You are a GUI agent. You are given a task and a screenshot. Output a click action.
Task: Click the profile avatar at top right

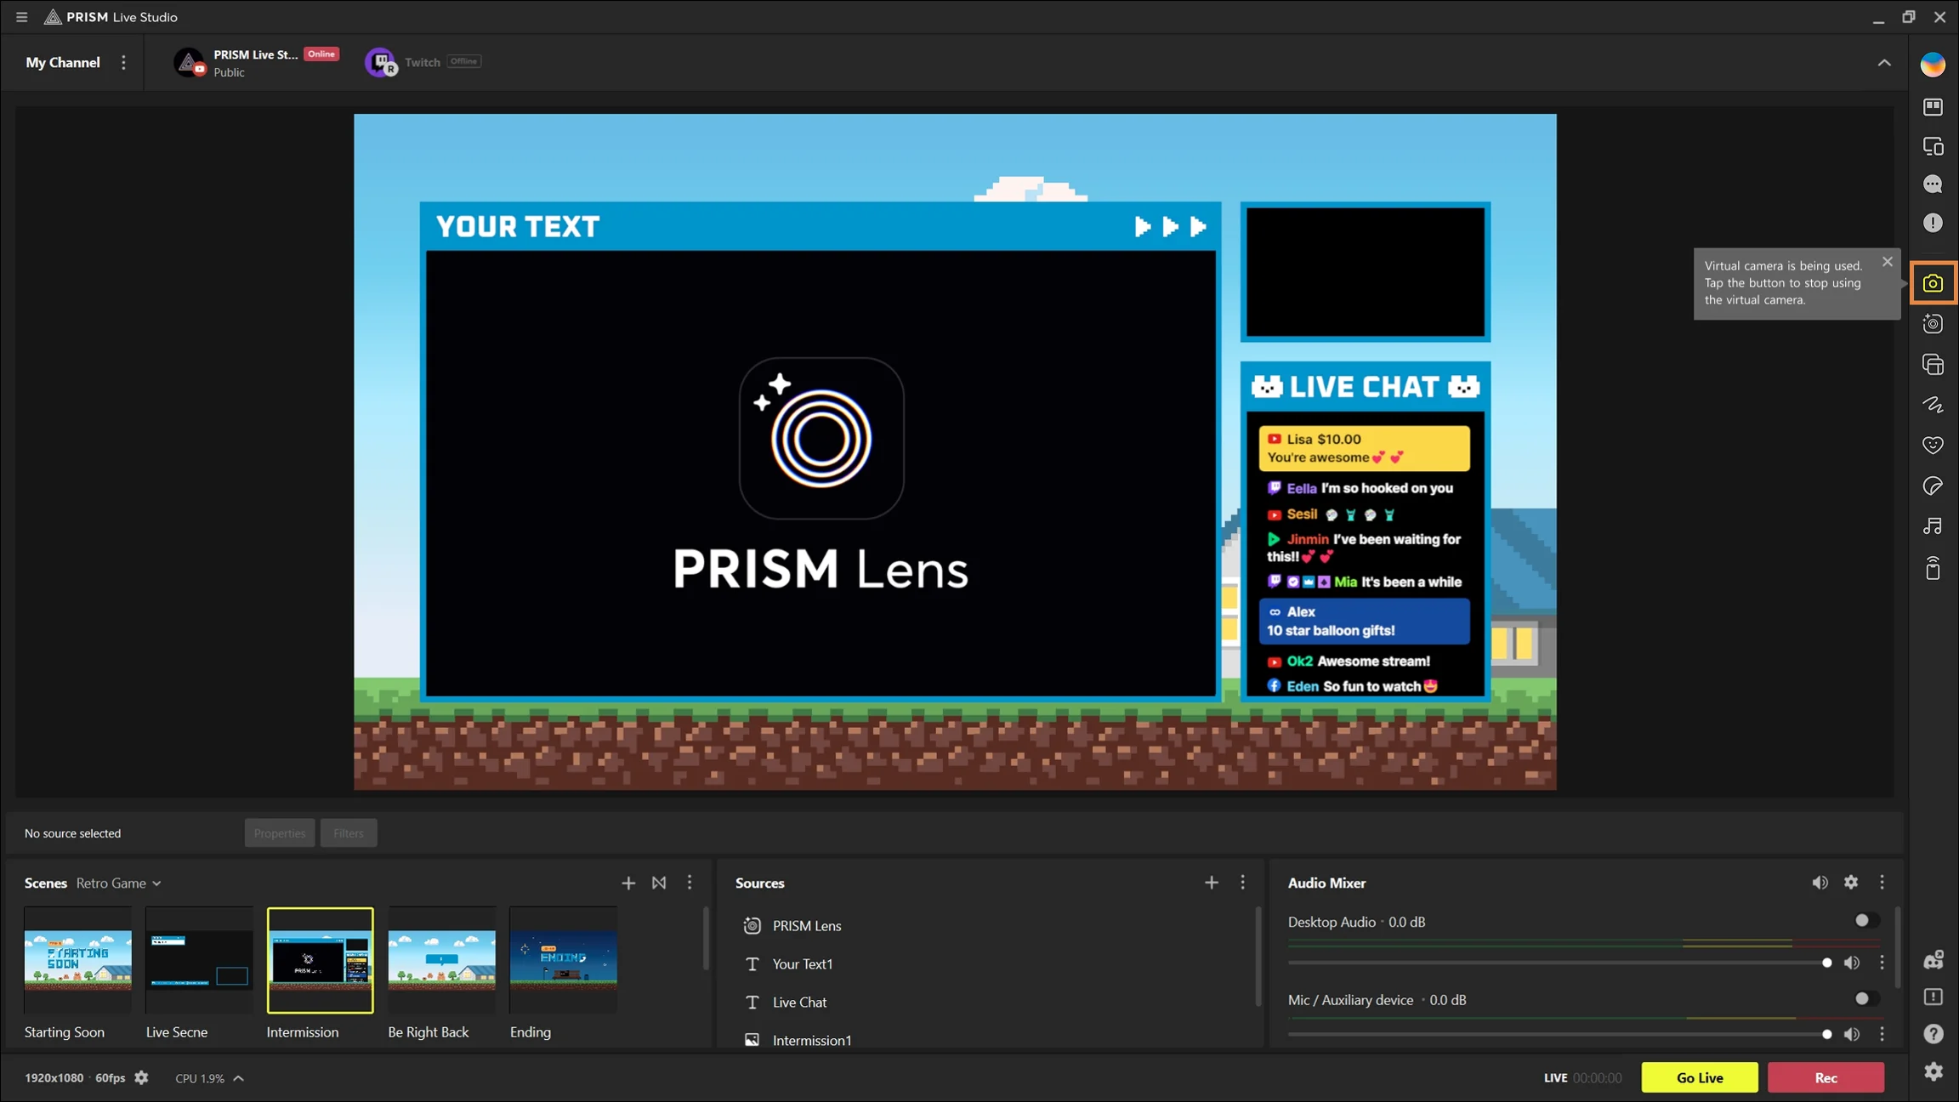pos(1933,65)
